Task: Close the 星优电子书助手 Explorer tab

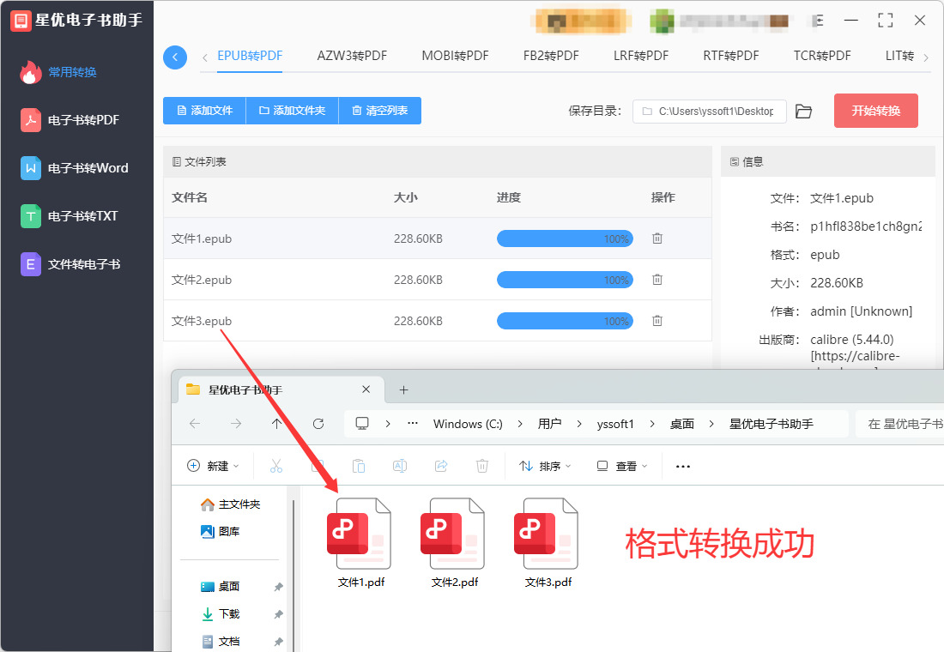Action: click(x=366, y=389)
